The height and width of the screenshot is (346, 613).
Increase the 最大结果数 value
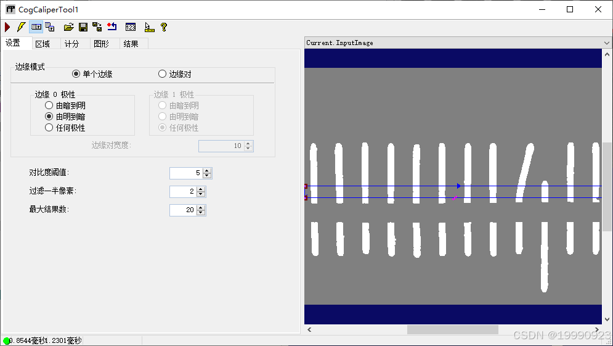pyautogui.click(x=201, y=208)
